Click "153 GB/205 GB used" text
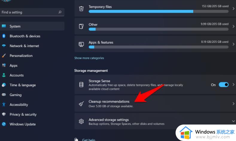Viewport: 236px width, 141px height. click(215, 6)
